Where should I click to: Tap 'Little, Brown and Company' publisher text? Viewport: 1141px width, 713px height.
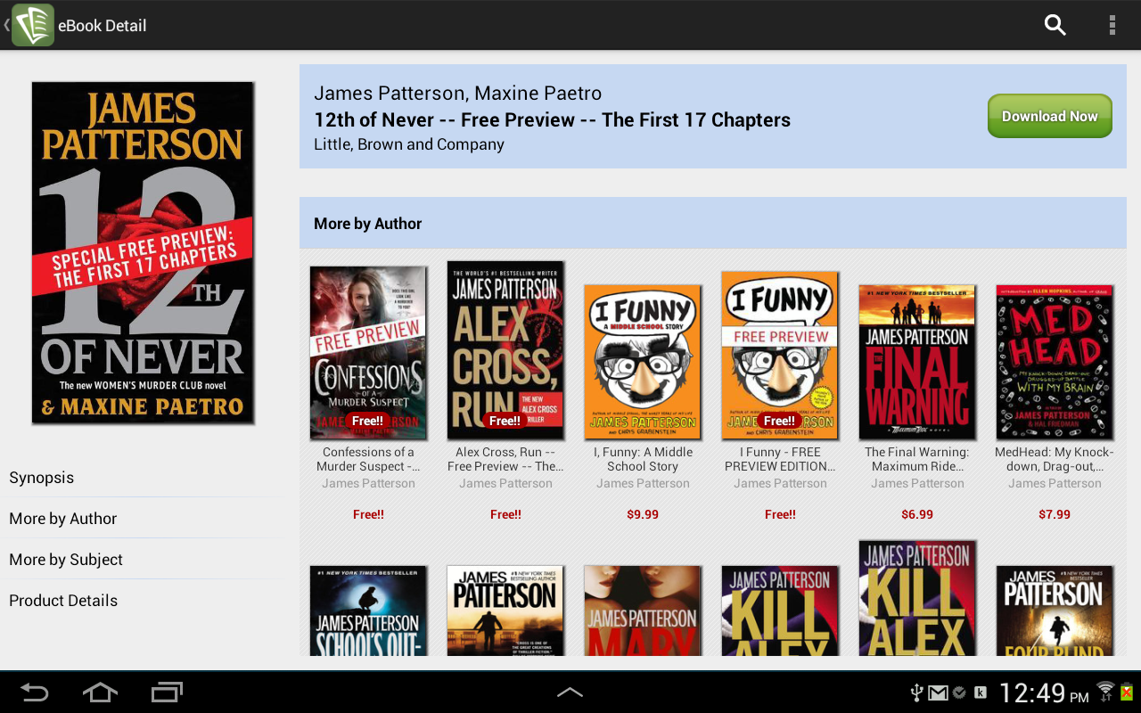[x=409, y=144]
